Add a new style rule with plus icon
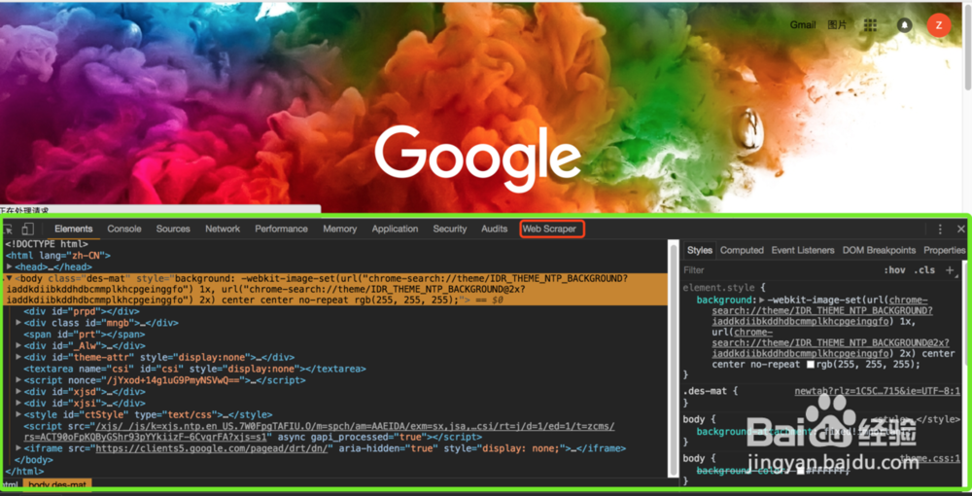Image resolution: width=972 pixels, height=496 pixels. (x=949, y=269)
